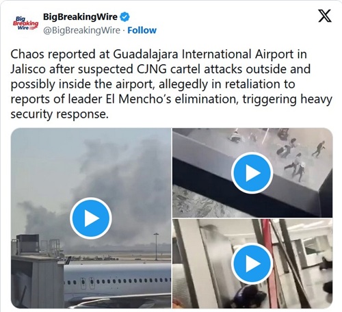The image size is (342, 312).
Task: Click the light pole in the smoke thumbnail
Action: [156, 246]
